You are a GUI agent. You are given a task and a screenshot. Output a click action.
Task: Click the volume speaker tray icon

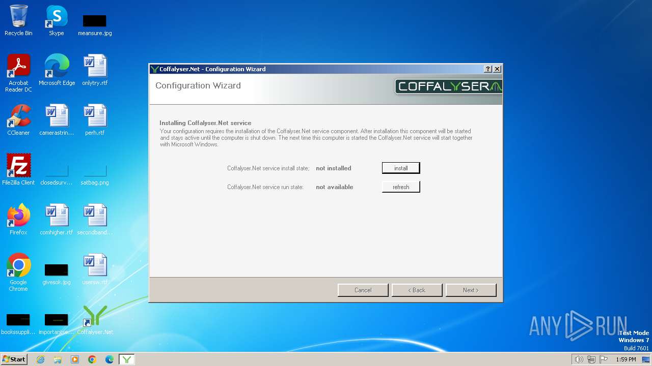[579, 359]
